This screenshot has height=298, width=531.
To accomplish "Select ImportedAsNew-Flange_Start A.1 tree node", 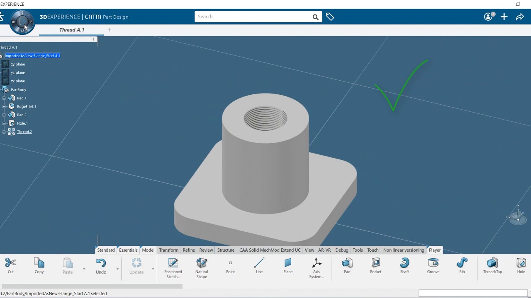I will pyautogui.click(x=32, y=56).
